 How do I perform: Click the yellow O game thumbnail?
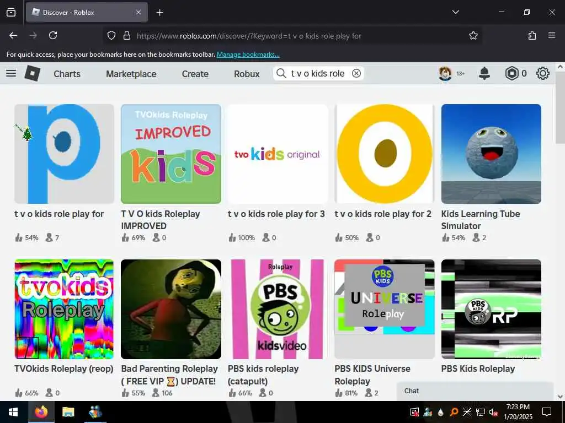point(385,154)
